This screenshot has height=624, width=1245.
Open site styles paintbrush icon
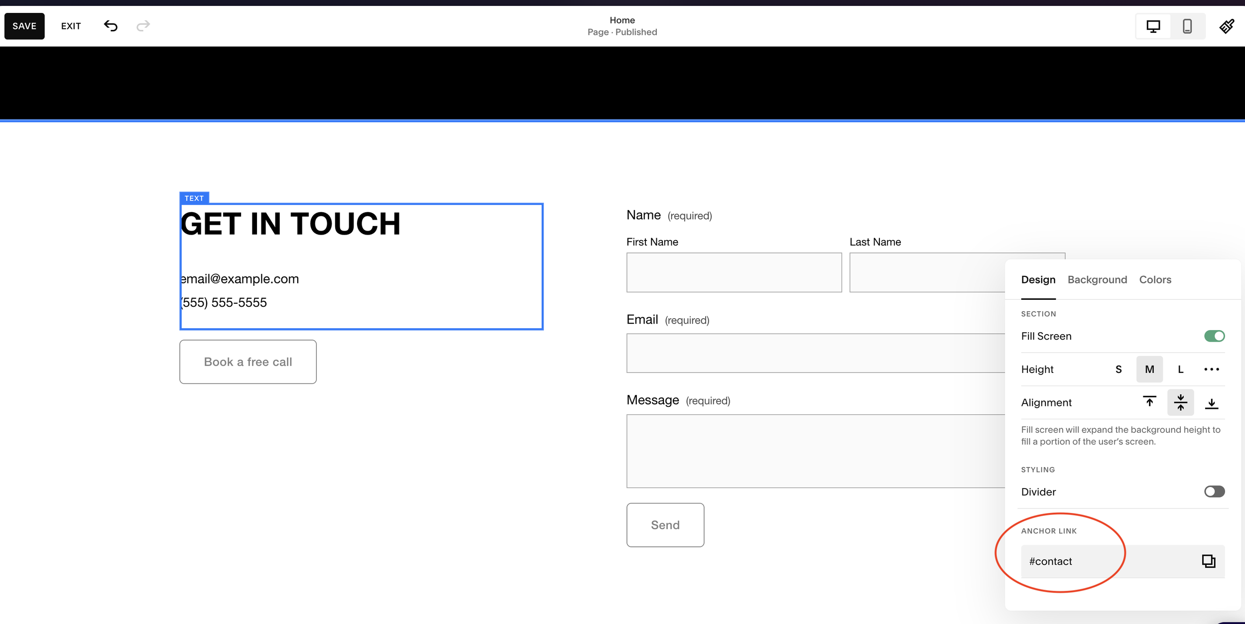[1227, 26]
